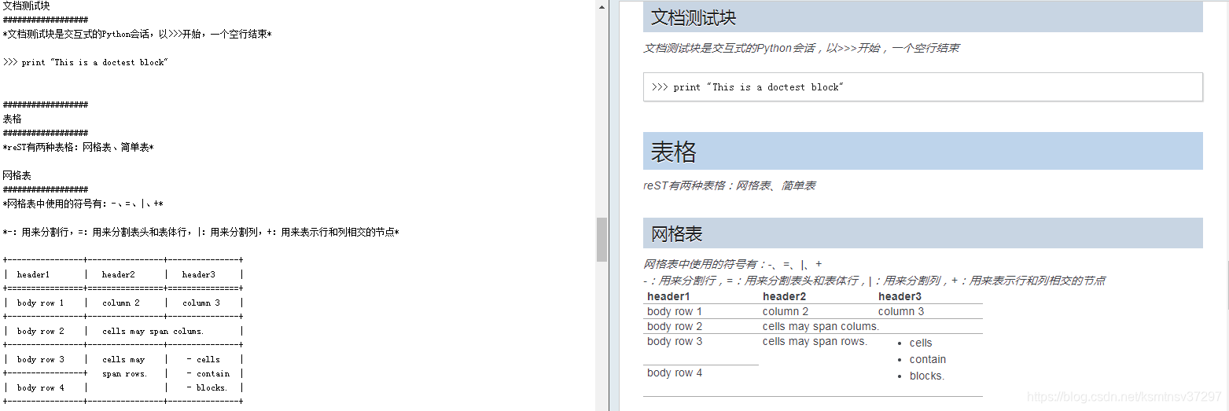Image resolution: width=1229 pixels, height=411 pixels.
Task: Click '文档测试块' title line in source editor
Action: coord(26,6)
